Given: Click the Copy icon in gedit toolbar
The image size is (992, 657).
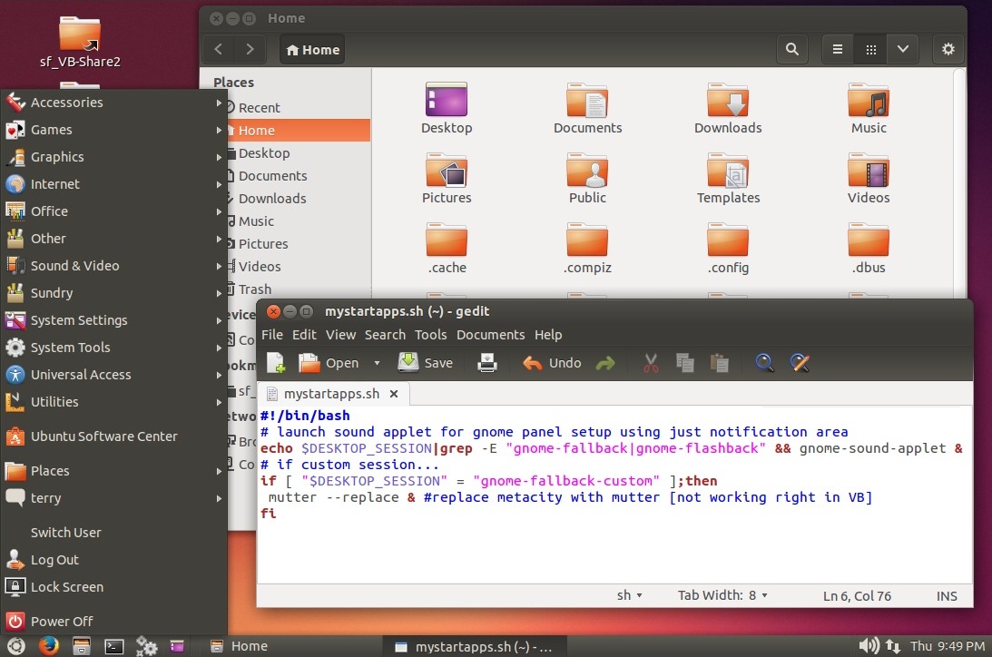Looking at the screenshot, I should tap(684, 363).
